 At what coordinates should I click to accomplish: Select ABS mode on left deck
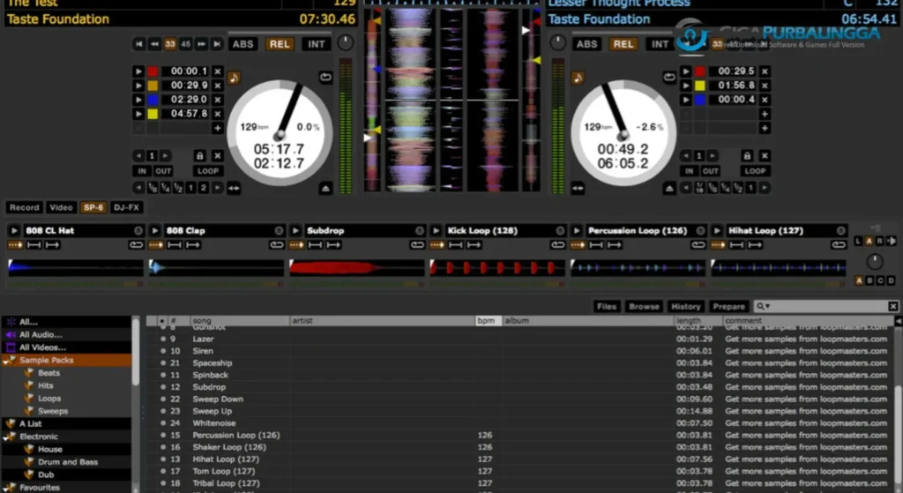pos(243,44)
